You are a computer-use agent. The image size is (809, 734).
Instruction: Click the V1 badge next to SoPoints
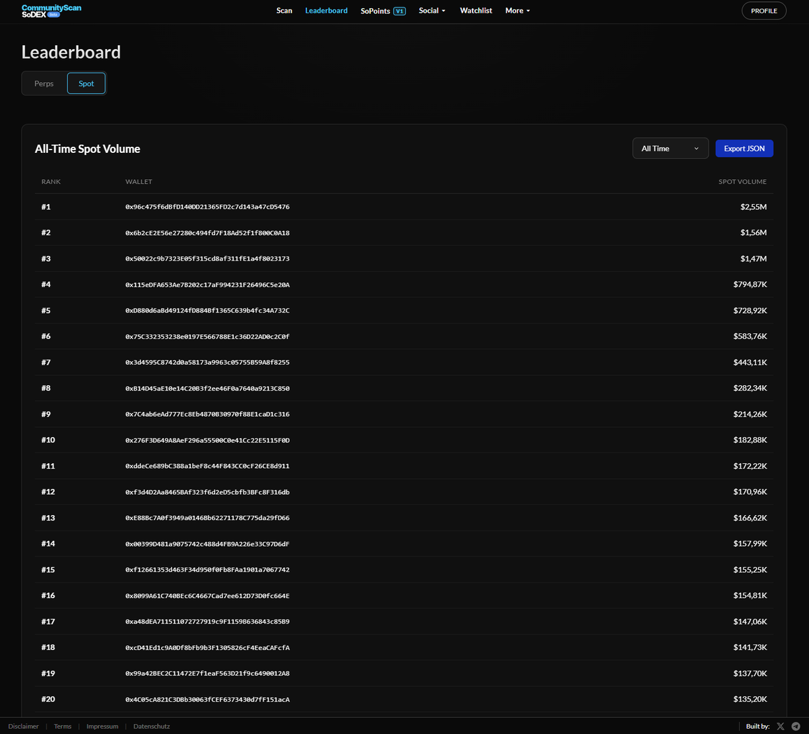coord(401,11)
